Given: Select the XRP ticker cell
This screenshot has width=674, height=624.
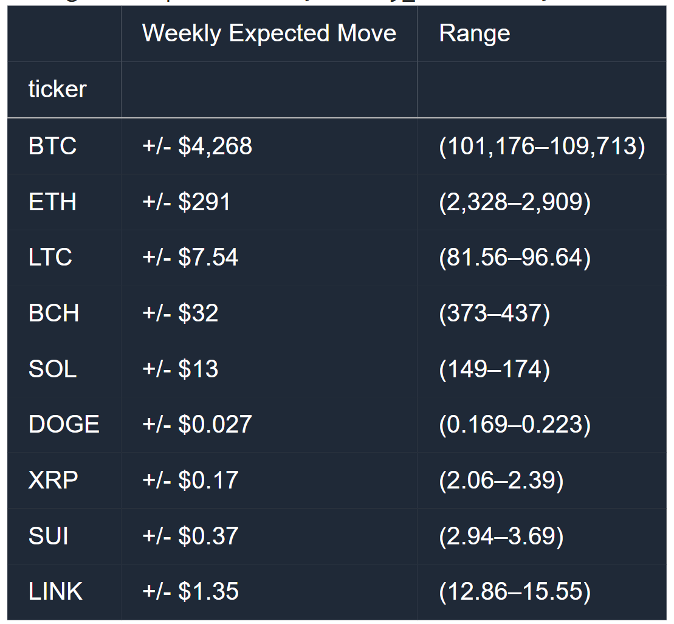Looking at the screenshot, I should pyautogui.click(x=53, y=481).
